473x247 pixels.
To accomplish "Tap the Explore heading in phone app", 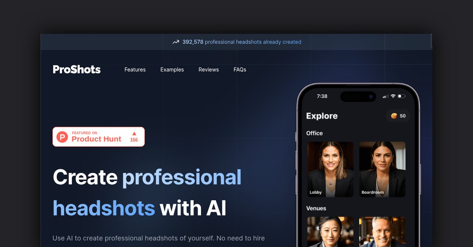I will coord(322,116).
